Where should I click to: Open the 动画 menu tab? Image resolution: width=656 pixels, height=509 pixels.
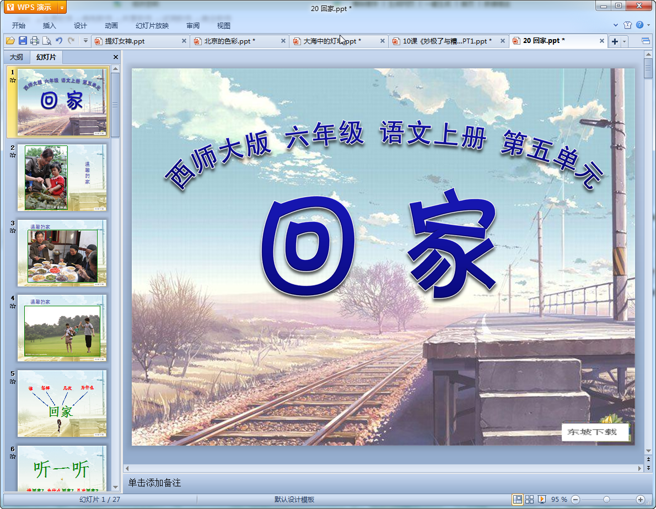pos(111,25)
